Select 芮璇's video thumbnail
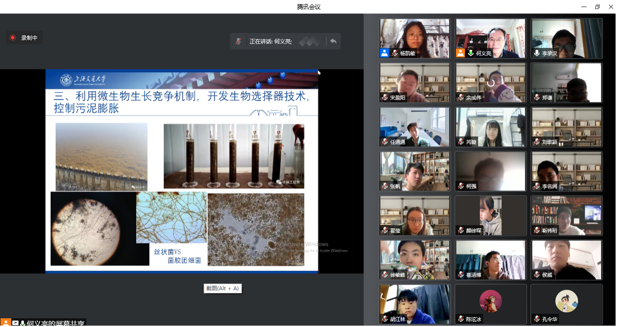The width and height of the screenshot is (618, 327). tap(490, 127)
